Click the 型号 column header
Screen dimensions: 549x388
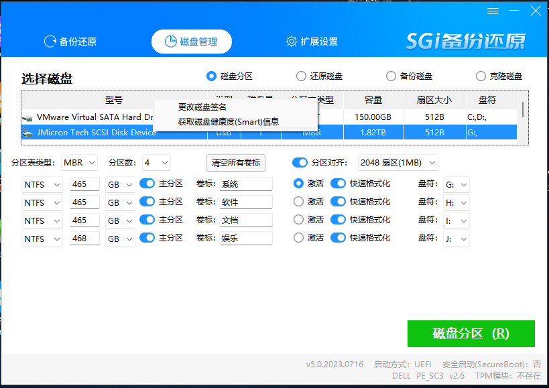[114, 100]
